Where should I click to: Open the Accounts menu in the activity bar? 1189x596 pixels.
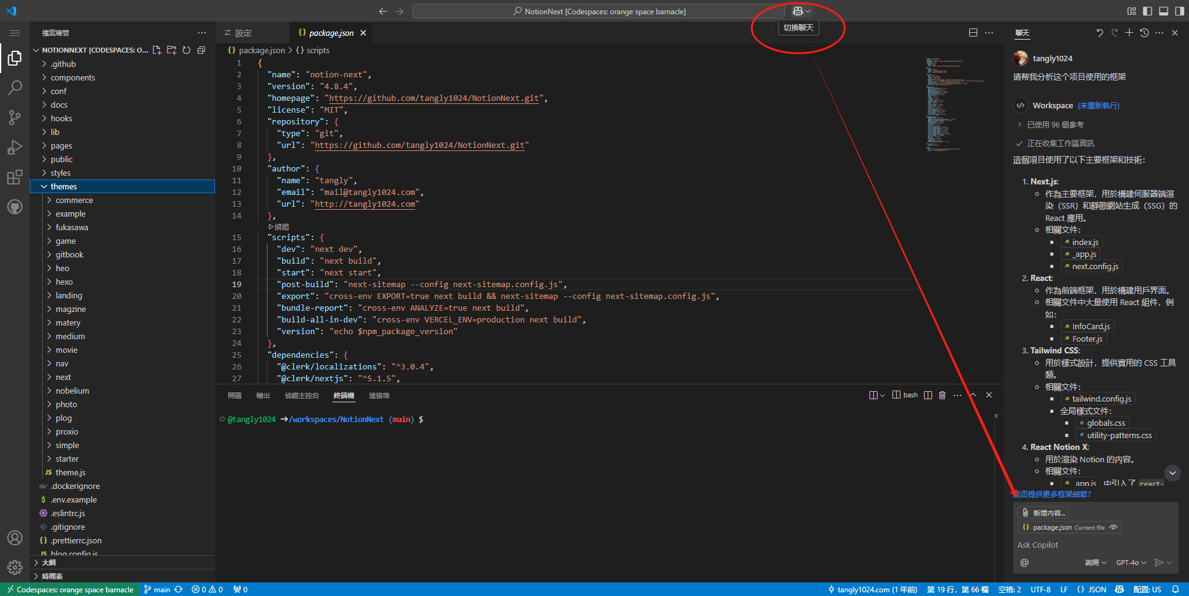pos(15,538)
